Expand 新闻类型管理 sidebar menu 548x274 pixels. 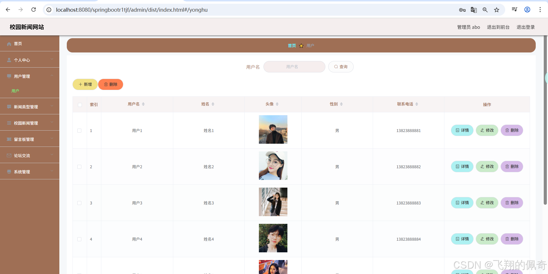pos(30,107)
